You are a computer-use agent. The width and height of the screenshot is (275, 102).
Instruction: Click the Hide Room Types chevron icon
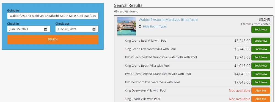click(140, 27)
